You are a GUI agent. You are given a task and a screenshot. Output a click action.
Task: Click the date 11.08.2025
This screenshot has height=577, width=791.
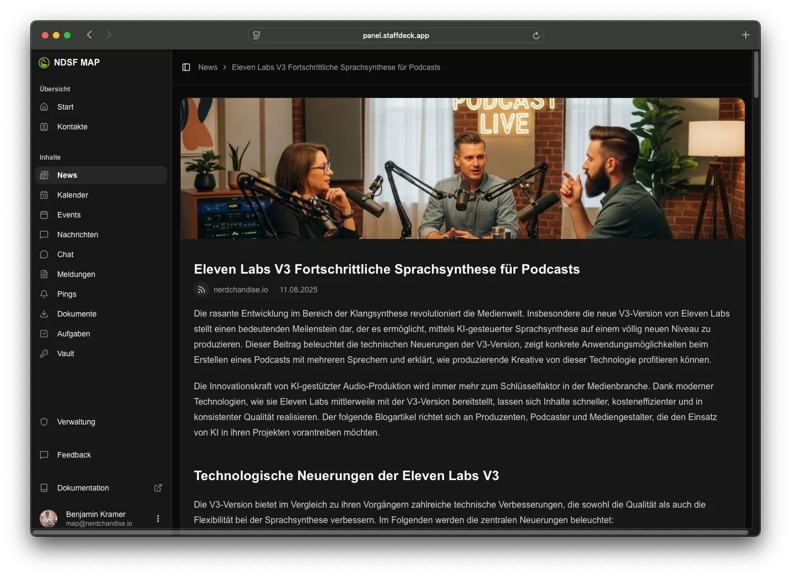(299, 290)
